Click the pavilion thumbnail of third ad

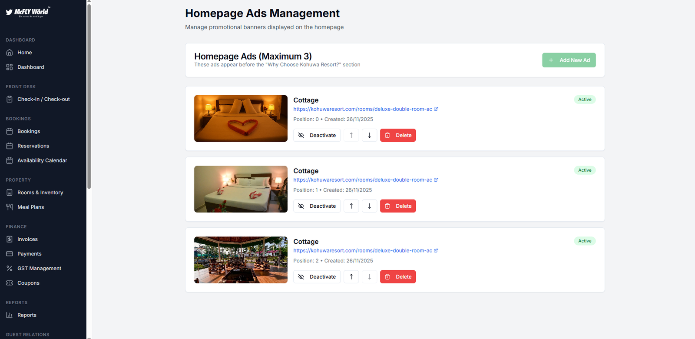coord(241,260)
